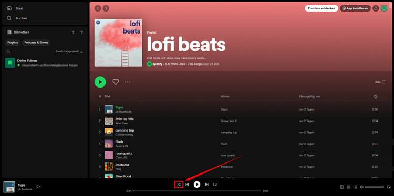Open the Snow, Vol. 8 album link
The height and width of the screenshot is (196, 394).
point(229,121)
